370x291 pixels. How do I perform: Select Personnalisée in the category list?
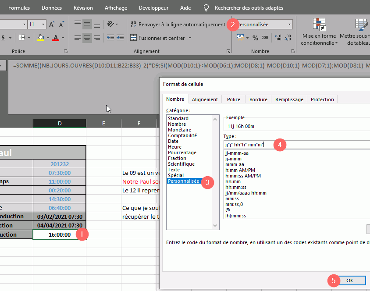point(183,181)
